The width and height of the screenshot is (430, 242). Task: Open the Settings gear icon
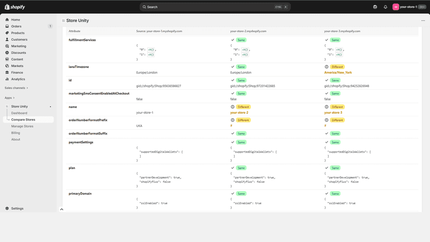point(7,209)
